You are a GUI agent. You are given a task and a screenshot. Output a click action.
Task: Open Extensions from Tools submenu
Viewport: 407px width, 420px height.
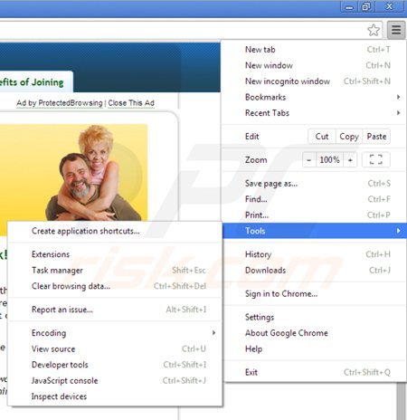pyautogui.click(x=115, y=254)
